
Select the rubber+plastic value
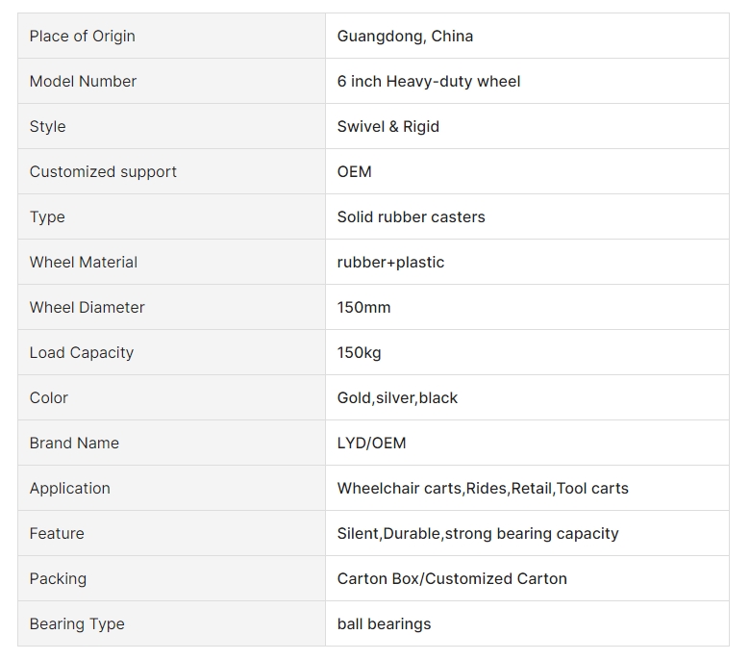click(x=390, y=263)
